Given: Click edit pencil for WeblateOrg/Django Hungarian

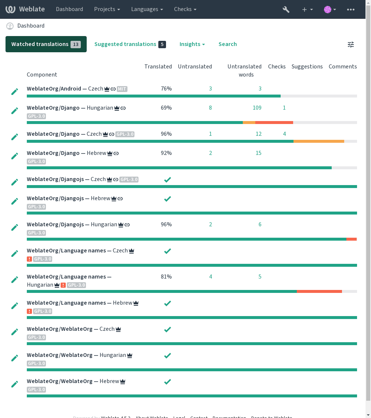Looking at the screenshot, I should coord(15,111).
